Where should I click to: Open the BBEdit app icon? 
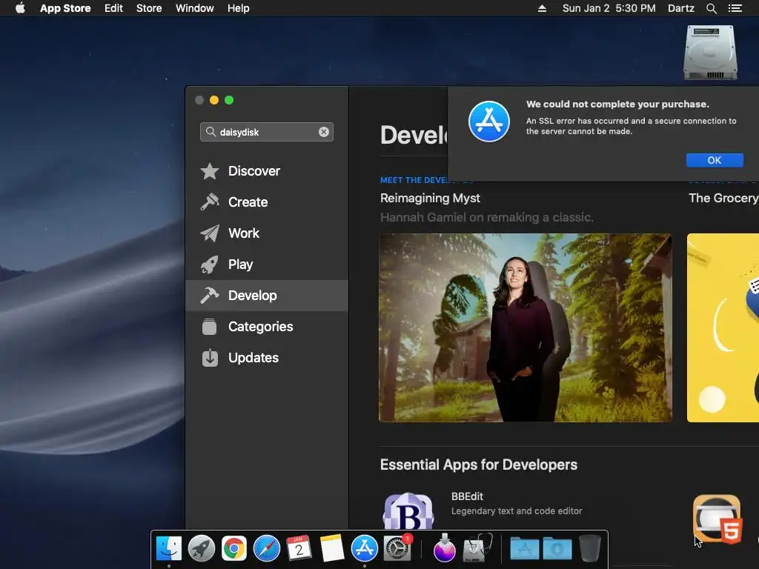[408, 511]
